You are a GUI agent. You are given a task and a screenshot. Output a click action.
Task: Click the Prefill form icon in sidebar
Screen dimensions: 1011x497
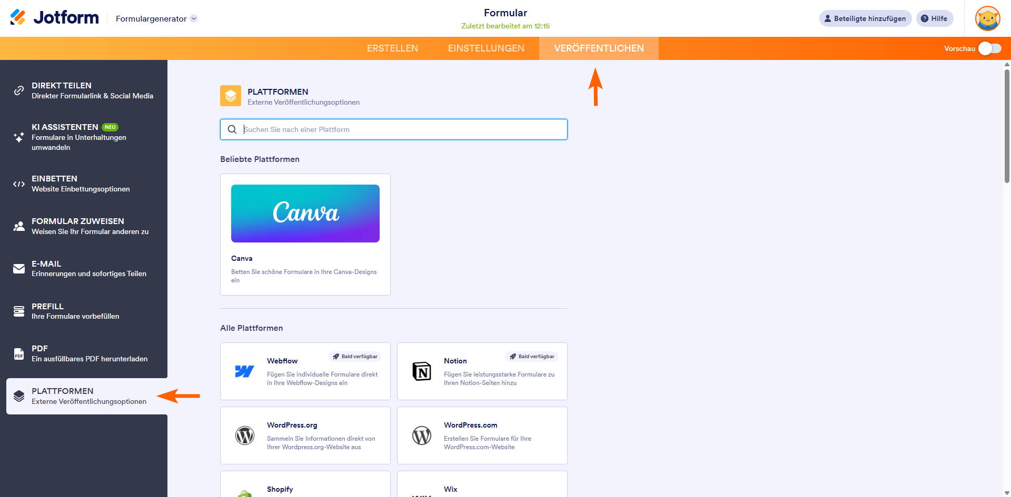[19, 311]
